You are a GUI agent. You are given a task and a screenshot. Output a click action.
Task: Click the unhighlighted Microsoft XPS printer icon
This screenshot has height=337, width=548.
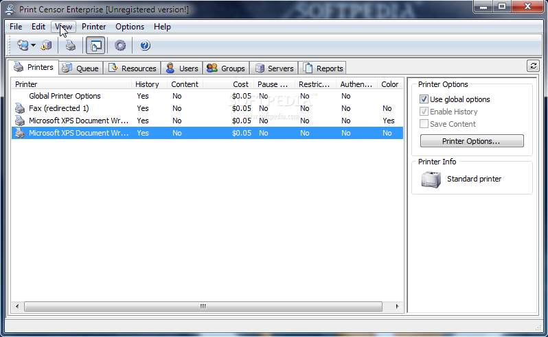tap(20, 121)
